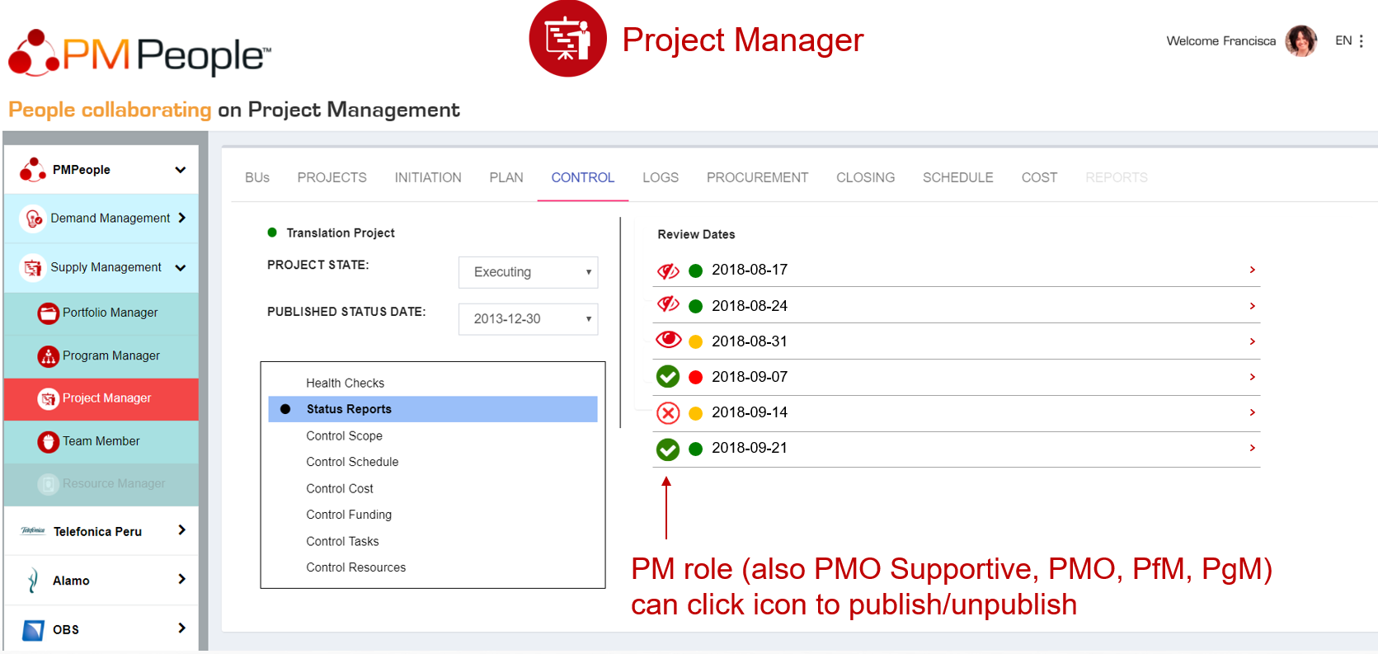This screenshot has width=1378, height=654.
Task: Open the COST tab
Action: pyautogui.click(x=1039, y=177)
